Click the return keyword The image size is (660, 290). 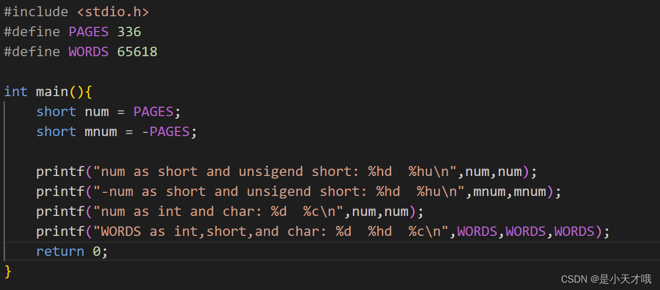[60, 251]
